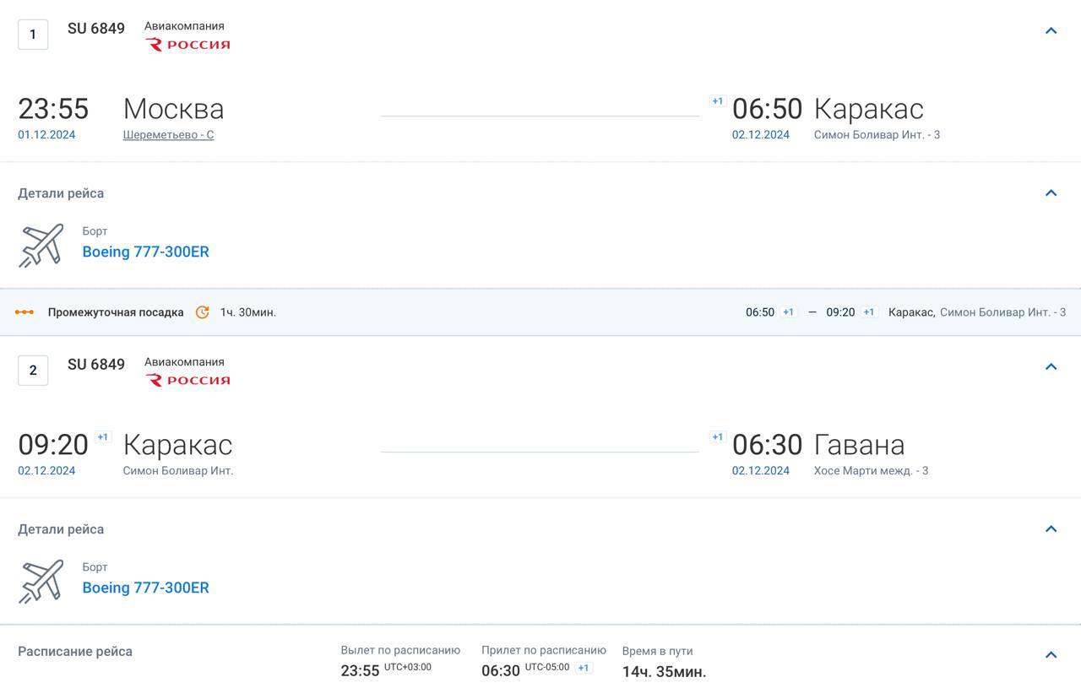Collapse the first Детали рейса section
Viewport: 1081px width, 699px height.
click(1051, 193)
